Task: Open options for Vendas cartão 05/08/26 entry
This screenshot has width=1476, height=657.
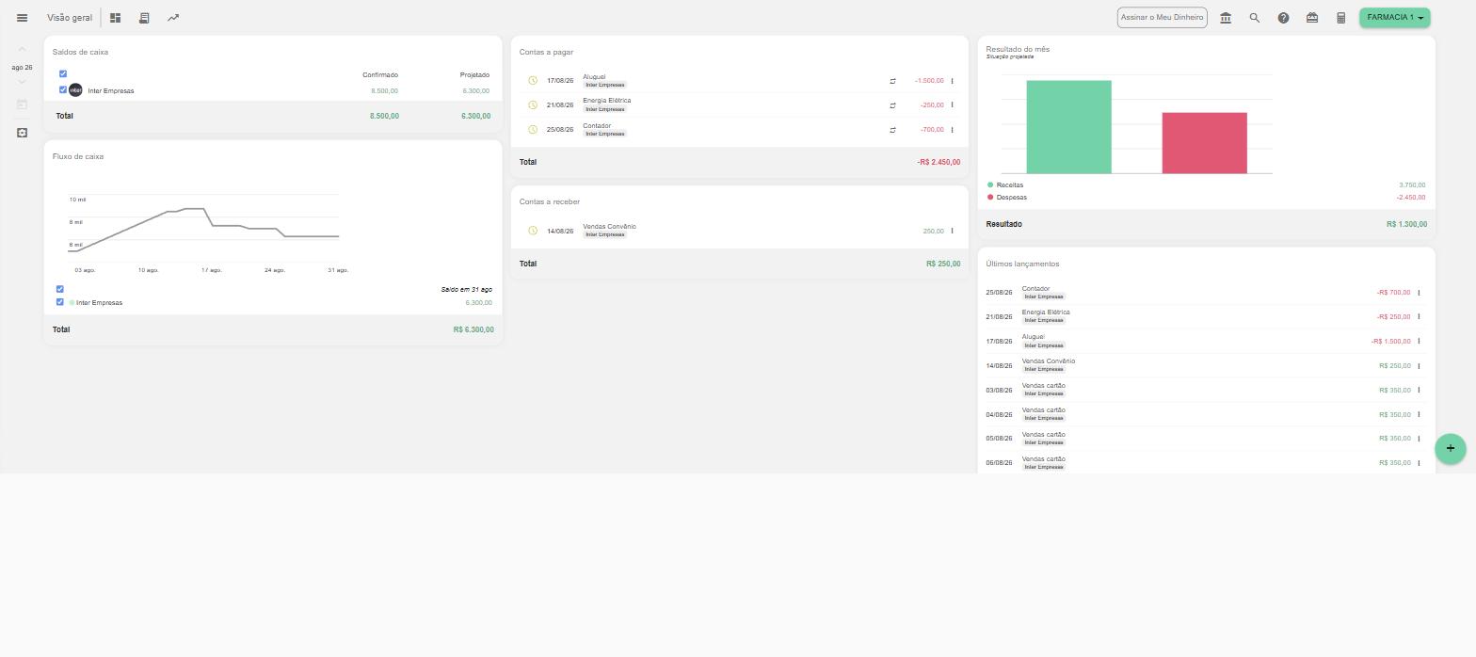Action: point(1419,439)
